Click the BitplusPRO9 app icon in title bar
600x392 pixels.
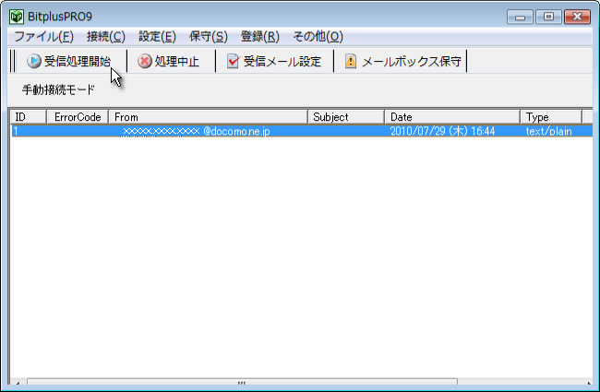pos(17,17)
